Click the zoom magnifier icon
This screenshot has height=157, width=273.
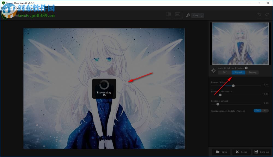pyautogui.click(x=188, y=15)
